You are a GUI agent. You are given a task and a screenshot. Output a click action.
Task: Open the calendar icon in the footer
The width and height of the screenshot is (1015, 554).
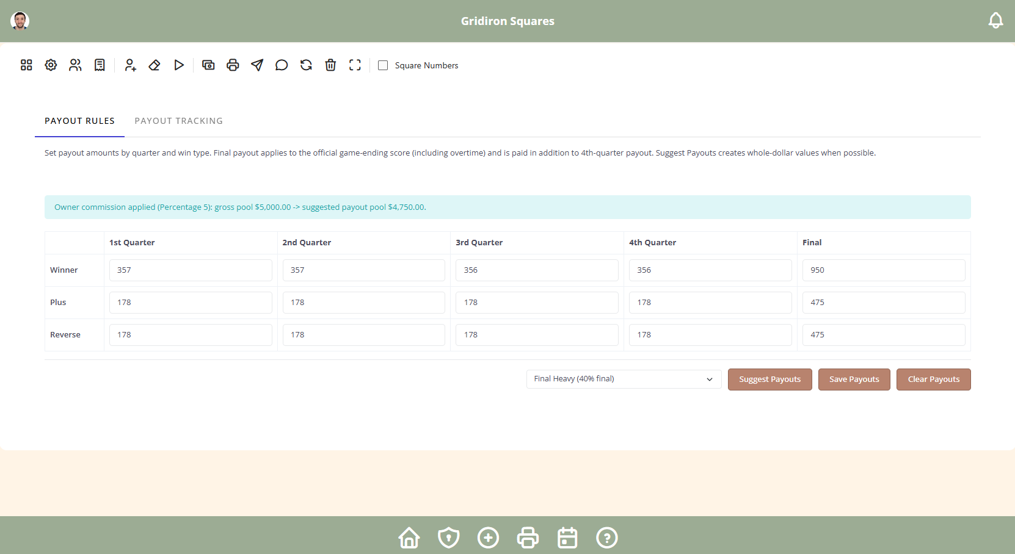(567, 538)
